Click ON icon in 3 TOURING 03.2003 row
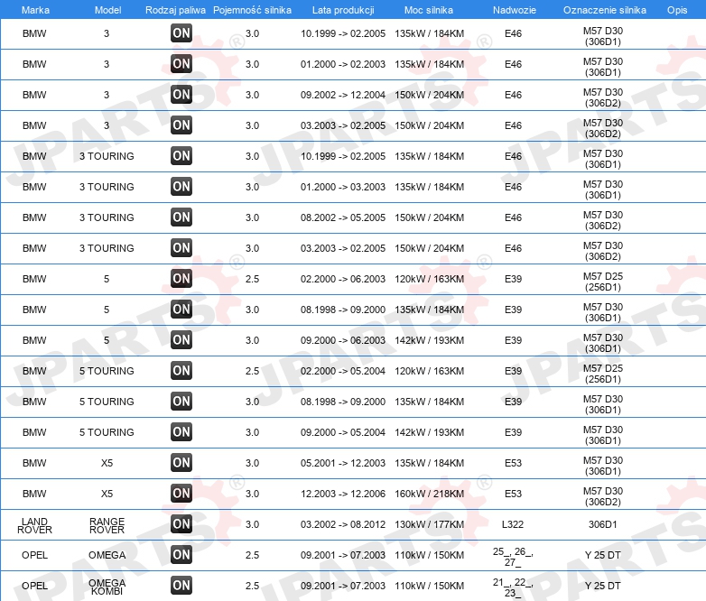The height and width of the screenshot is (601, 706). 181,247
